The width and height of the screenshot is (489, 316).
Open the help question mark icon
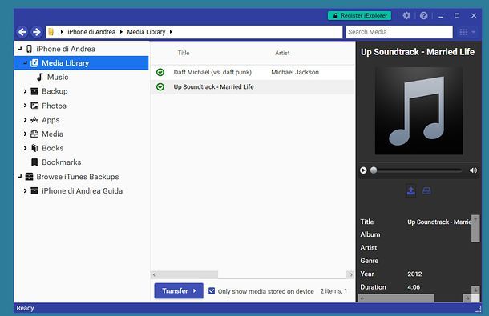(x=423, y=15)
